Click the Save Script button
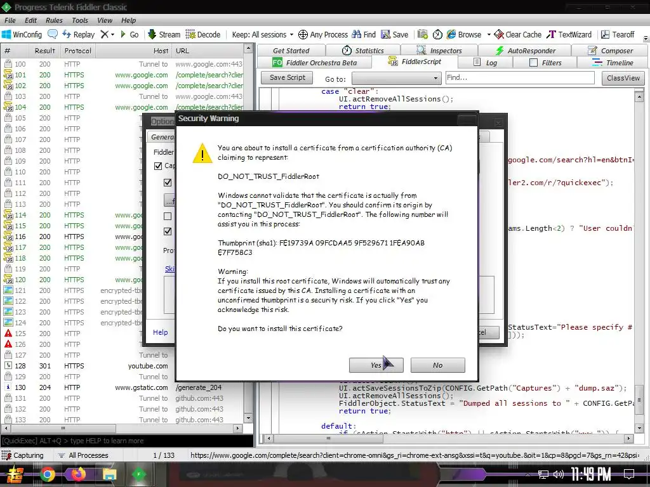Viewport: 650px width, 487px height. click(x=288, y=77)
